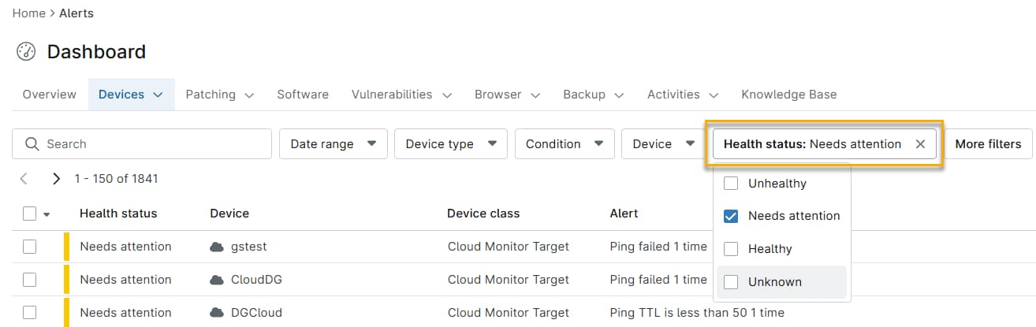
Task: Open the Date range dropdown
Action: point(333,144)
